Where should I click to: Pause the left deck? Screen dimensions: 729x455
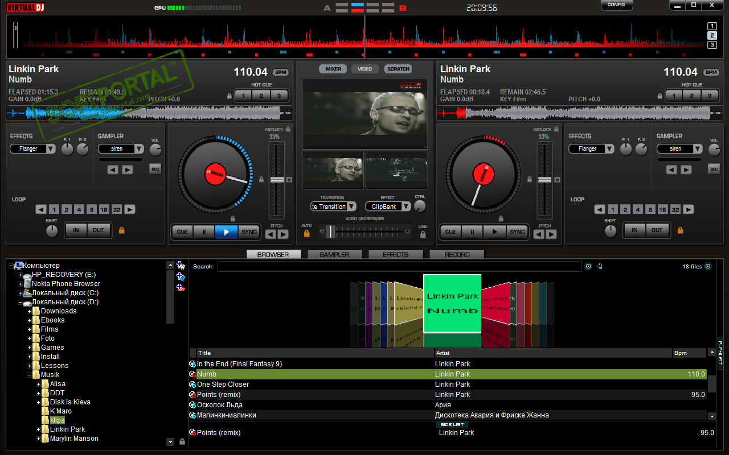204,231
